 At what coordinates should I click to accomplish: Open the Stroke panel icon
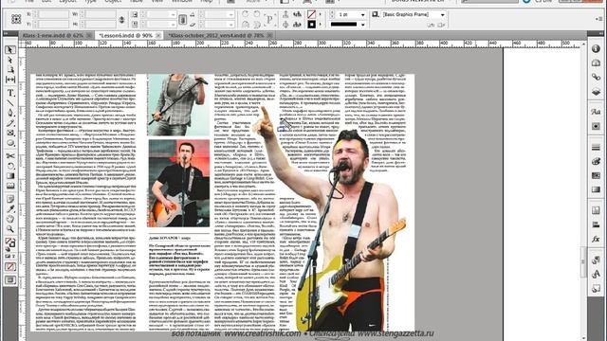point(596,148)
